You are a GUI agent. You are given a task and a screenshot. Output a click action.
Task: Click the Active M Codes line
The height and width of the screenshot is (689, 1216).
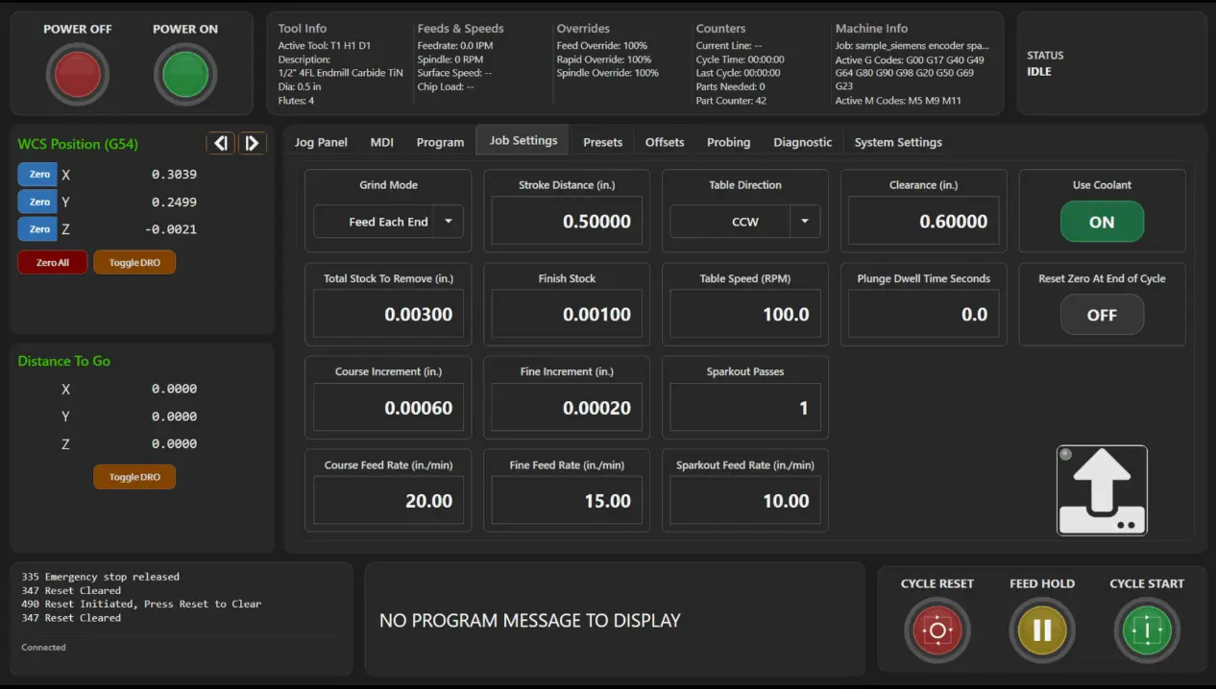[898, 100]
